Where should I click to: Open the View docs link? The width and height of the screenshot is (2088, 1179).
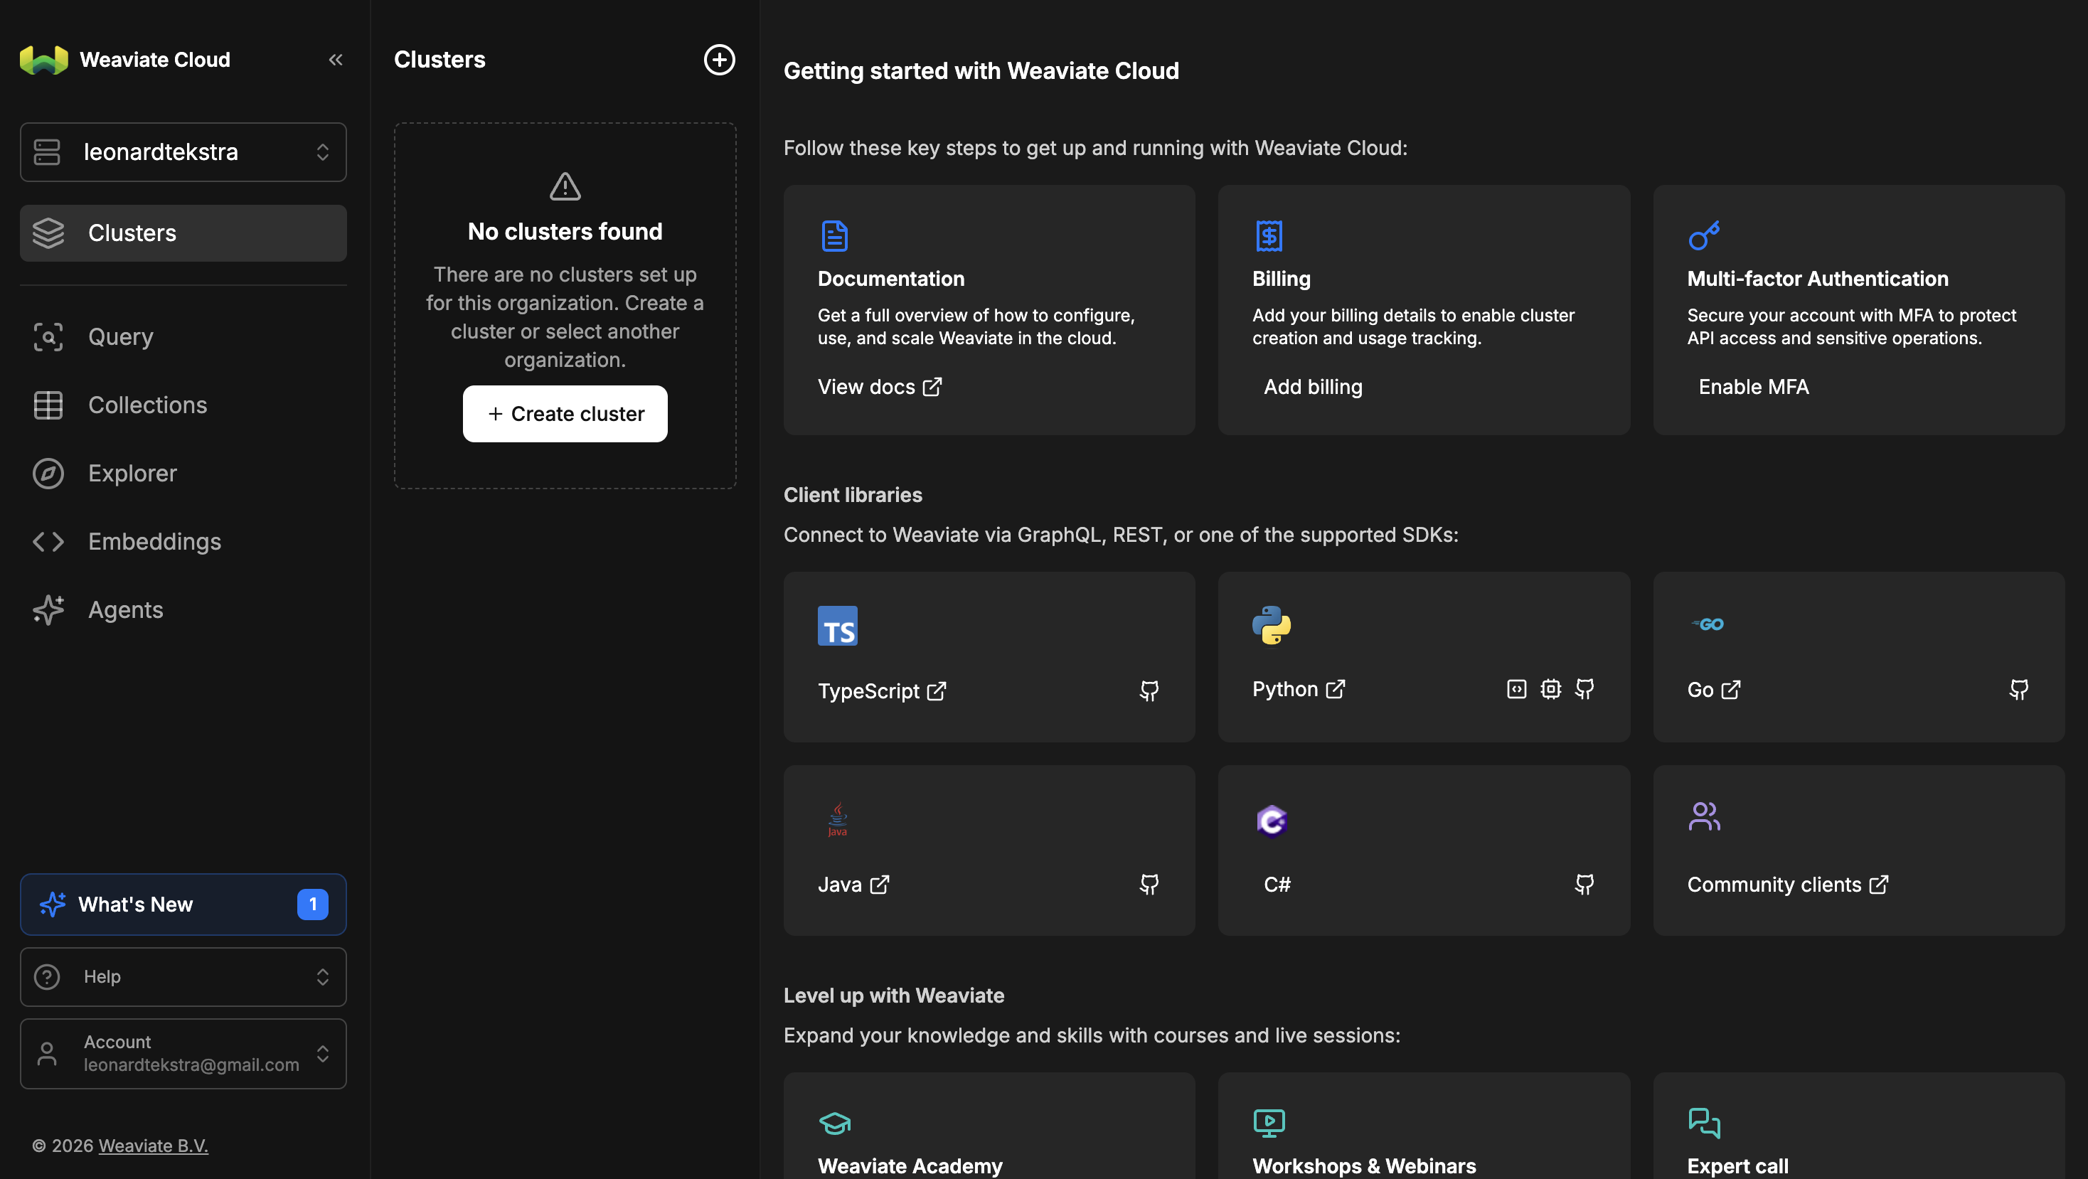(878, 388)
